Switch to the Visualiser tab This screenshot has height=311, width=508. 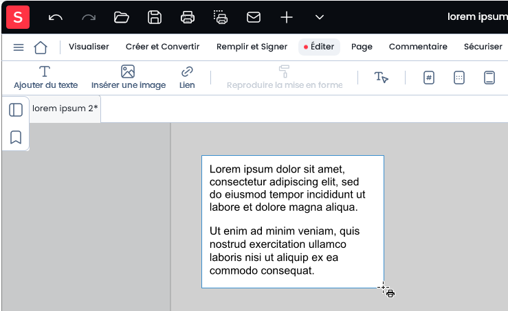(89, 47)
